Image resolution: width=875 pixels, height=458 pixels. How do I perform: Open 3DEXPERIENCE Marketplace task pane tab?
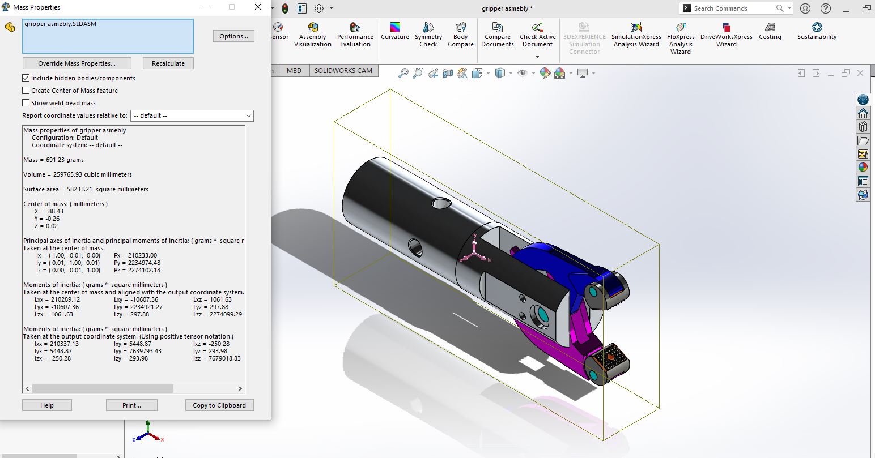[x=863, y=100]
